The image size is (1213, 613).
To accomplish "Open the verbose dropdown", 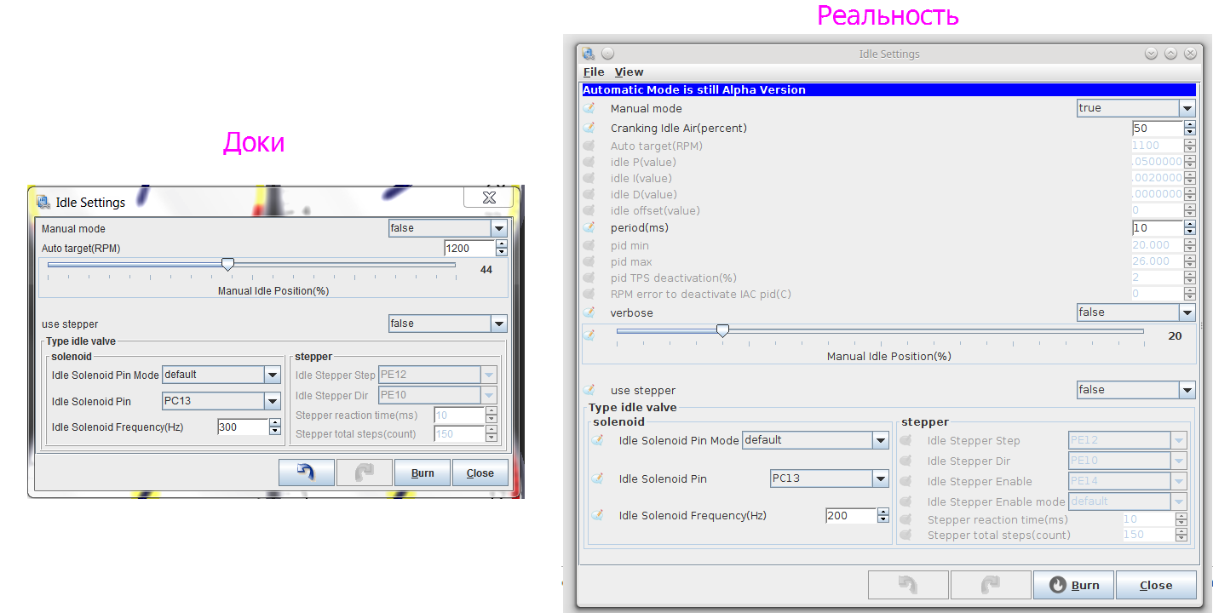I will pos(1136,312).
